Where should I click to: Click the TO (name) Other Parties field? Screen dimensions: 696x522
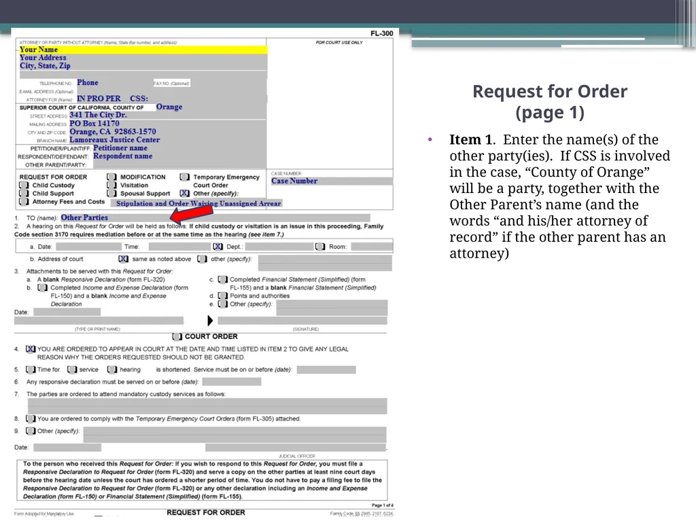point(215,217)
